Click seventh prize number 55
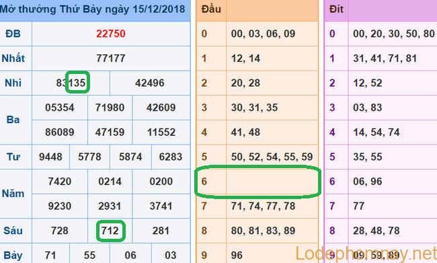Image resolution: width=437 pixels, height=263 pixels. pos(89,255)
